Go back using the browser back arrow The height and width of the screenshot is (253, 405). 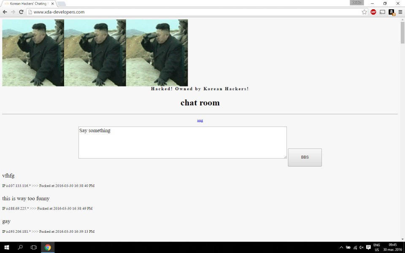click(5, 12)
